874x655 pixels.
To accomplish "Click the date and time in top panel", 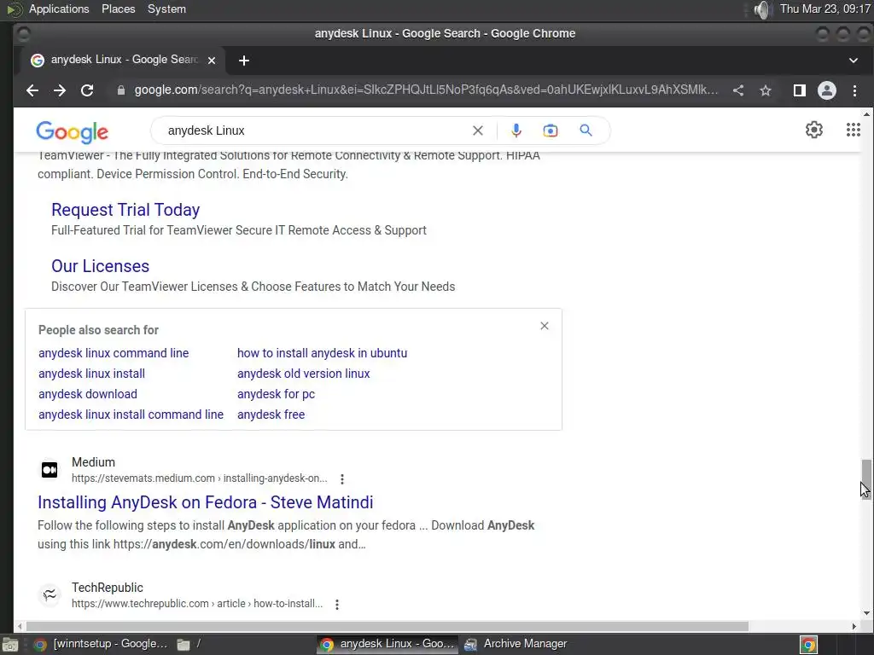I will click(825, 9).
